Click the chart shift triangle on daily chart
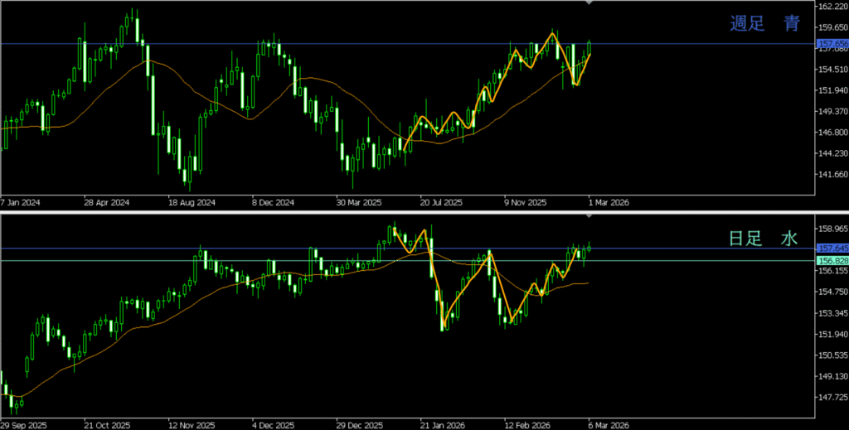Viewport: 849px width, 430px height. [589, 216]
